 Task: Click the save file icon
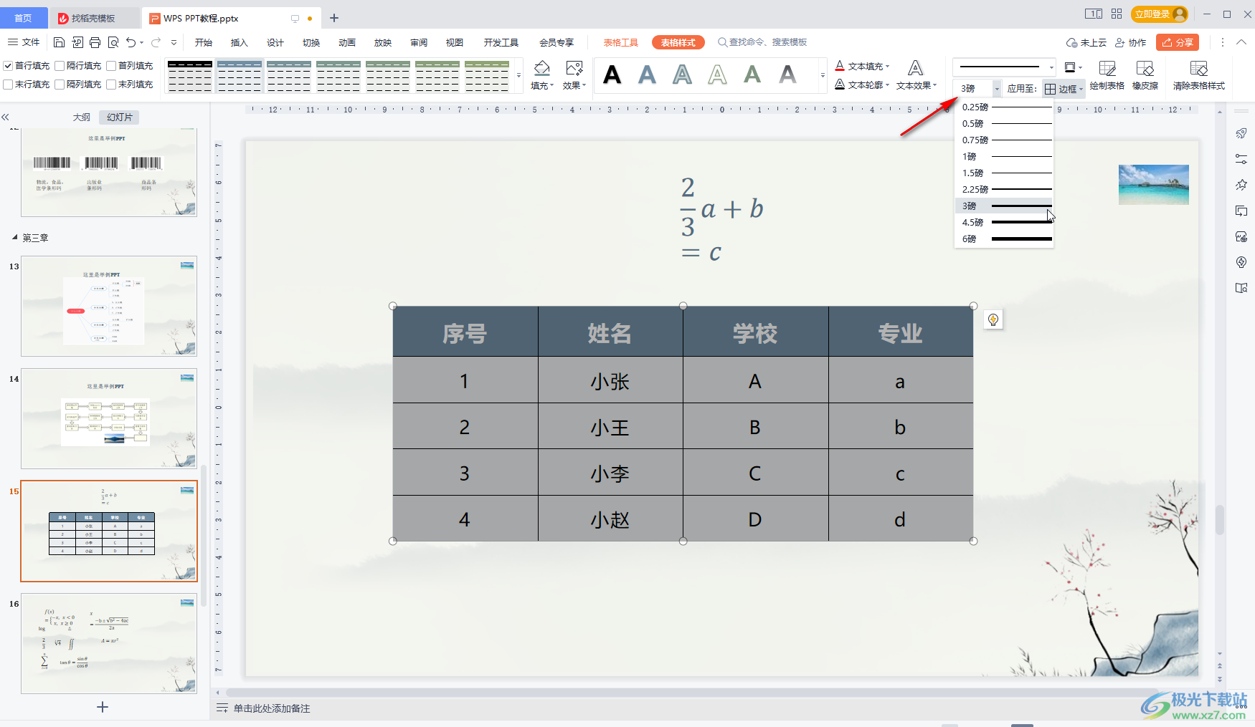point(60,42)
